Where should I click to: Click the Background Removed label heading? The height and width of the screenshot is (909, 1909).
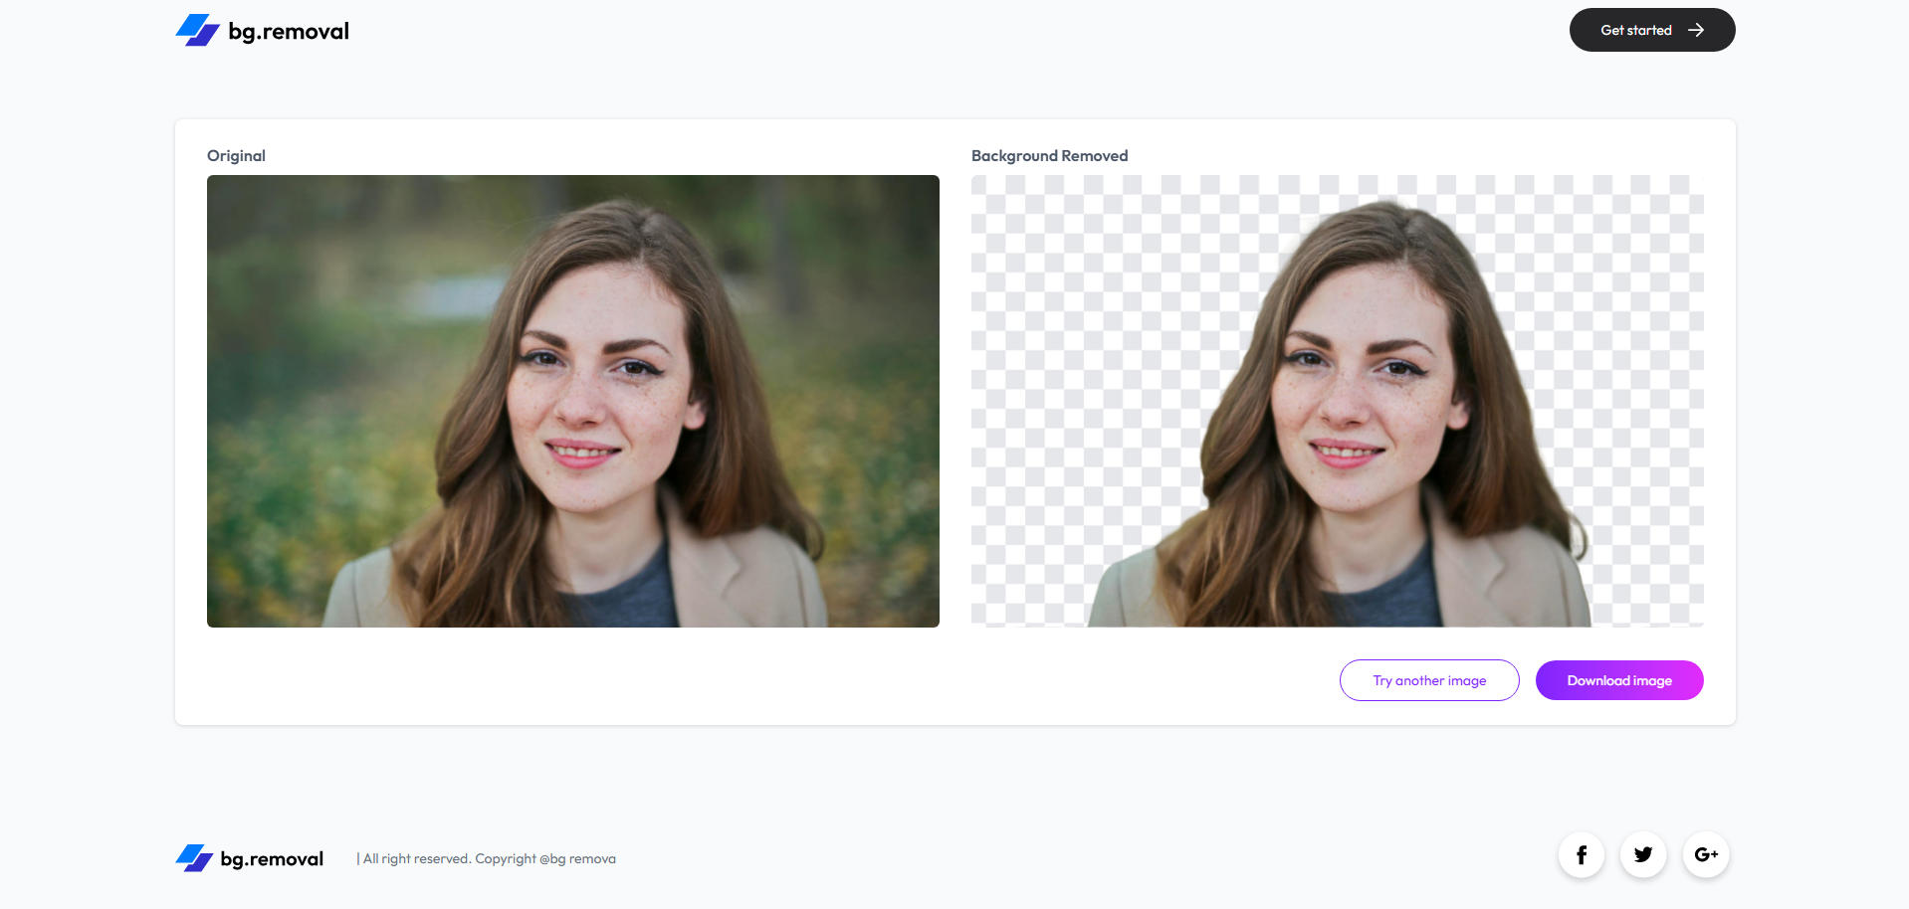pyautogui.click(x=1049, y=156)
